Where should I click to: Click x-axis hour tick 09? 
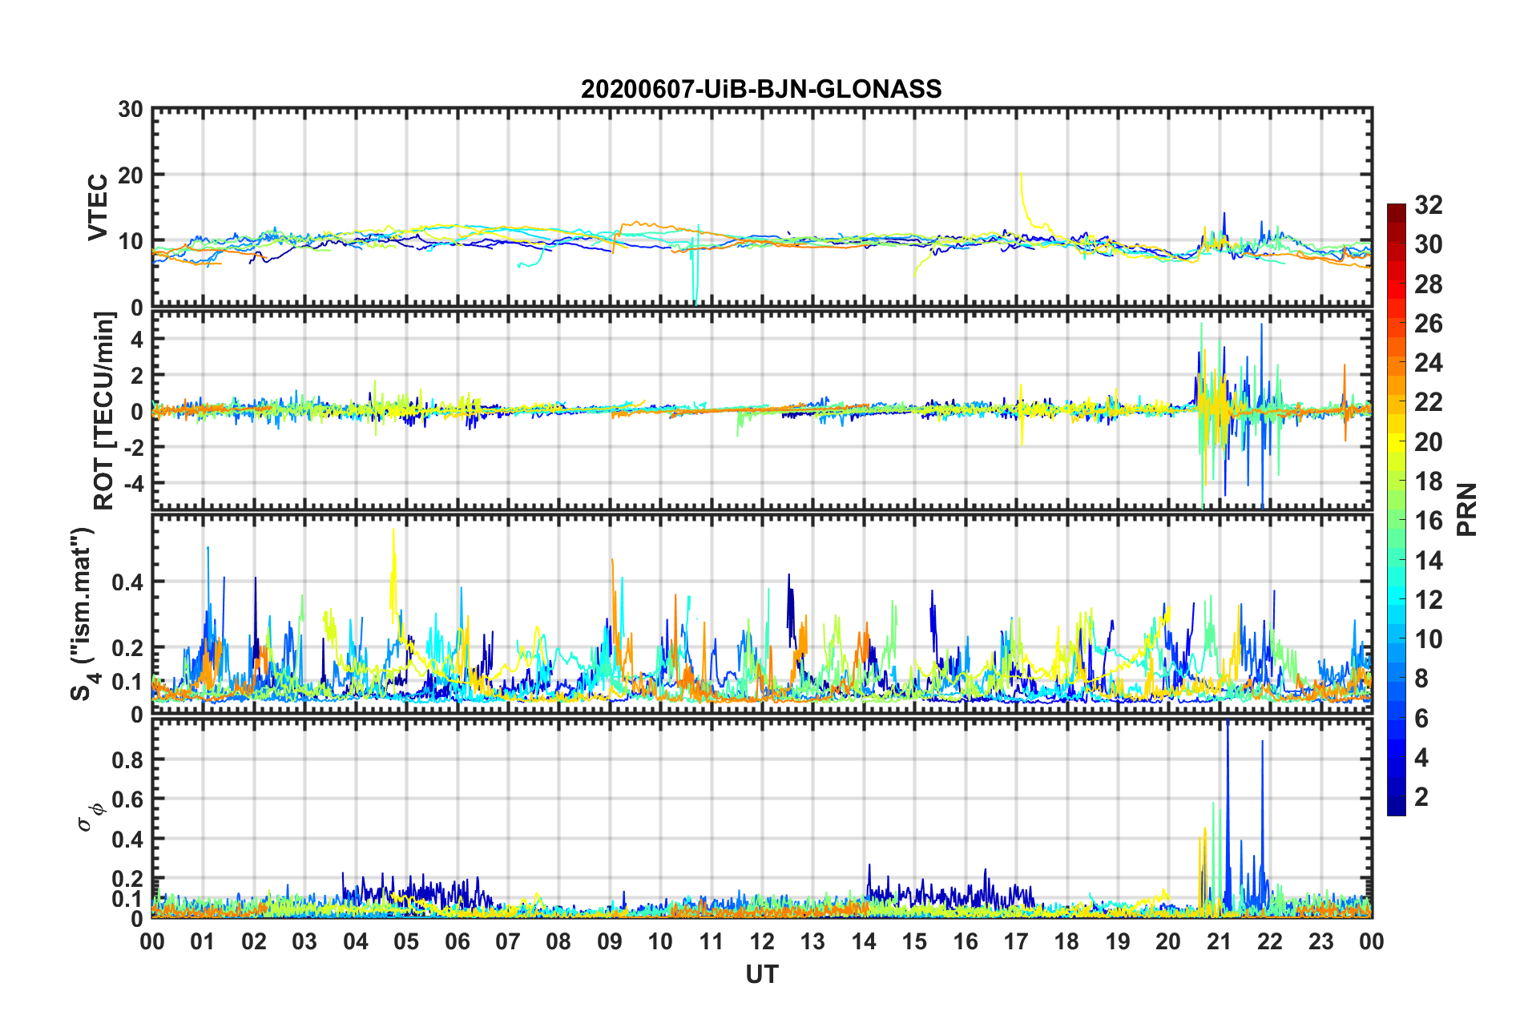[x=610, y=941]
